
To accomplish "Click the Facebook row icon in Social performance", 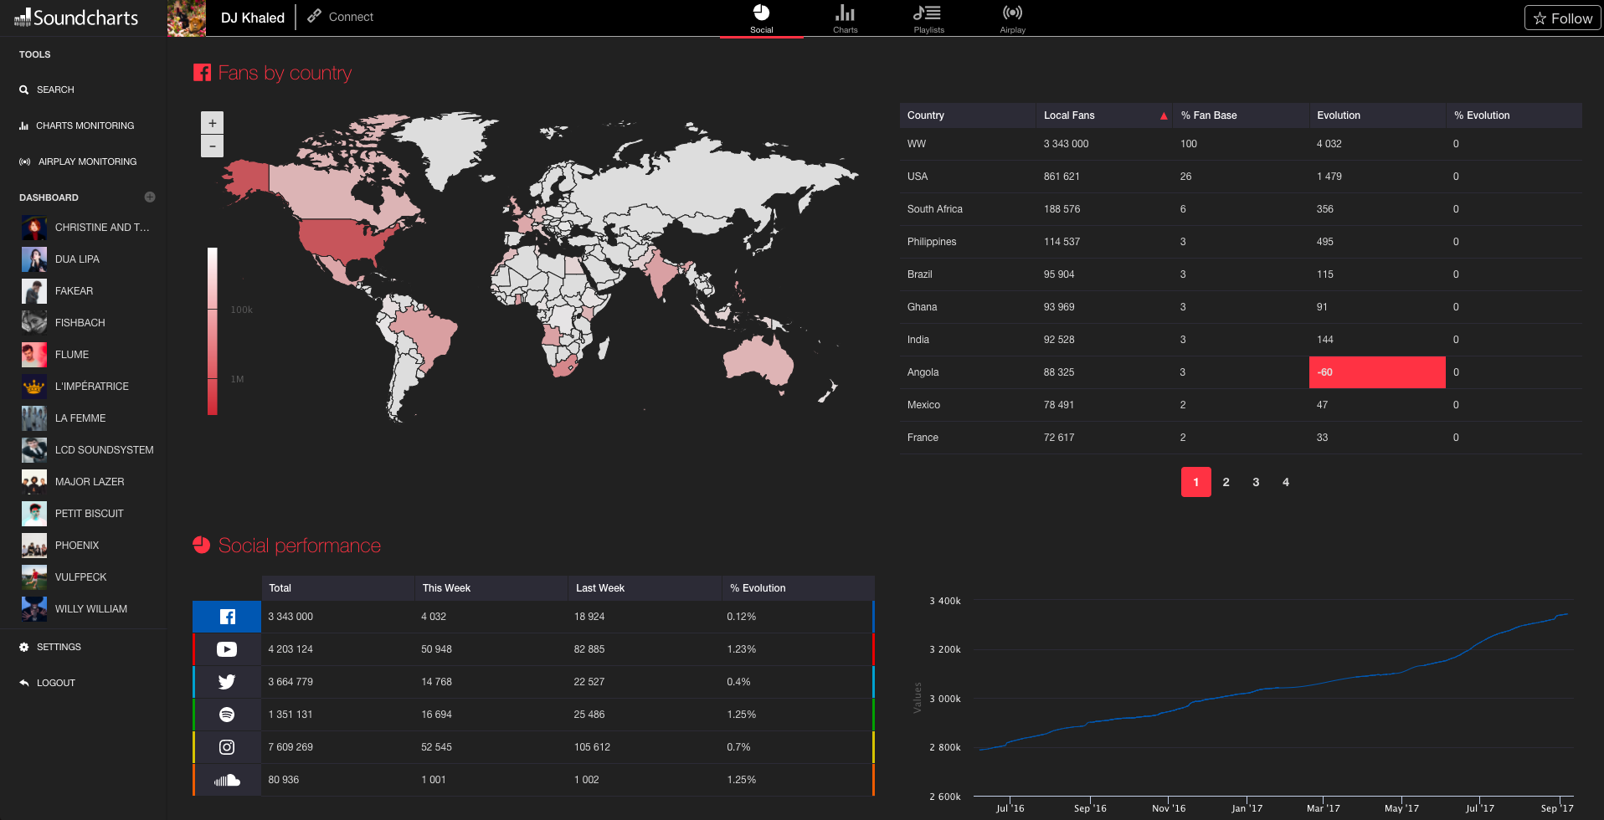I will [227, 617].
